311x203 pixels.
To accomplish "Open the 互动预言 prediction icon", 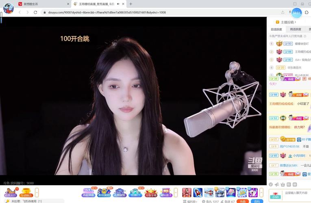I will (x=26, y=192).
